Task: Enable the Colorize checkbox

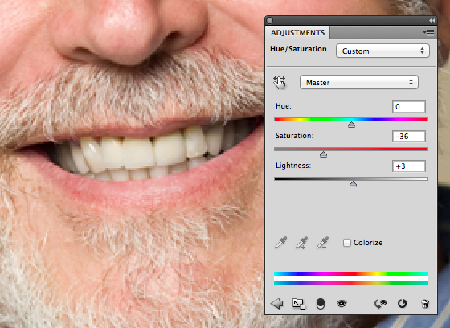Action: pos(347,243)
